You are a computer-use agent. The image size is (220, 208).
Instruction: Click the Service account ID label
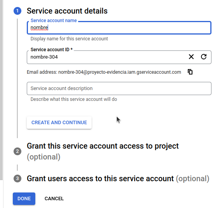pyautogui.click(x=52, y=50)
